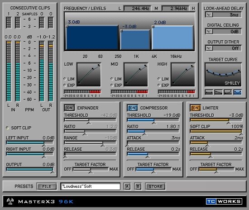Click the preset name field 'Loudness' Soft
This screenshot has height=210, width=249.
click(x=90, y=186)
